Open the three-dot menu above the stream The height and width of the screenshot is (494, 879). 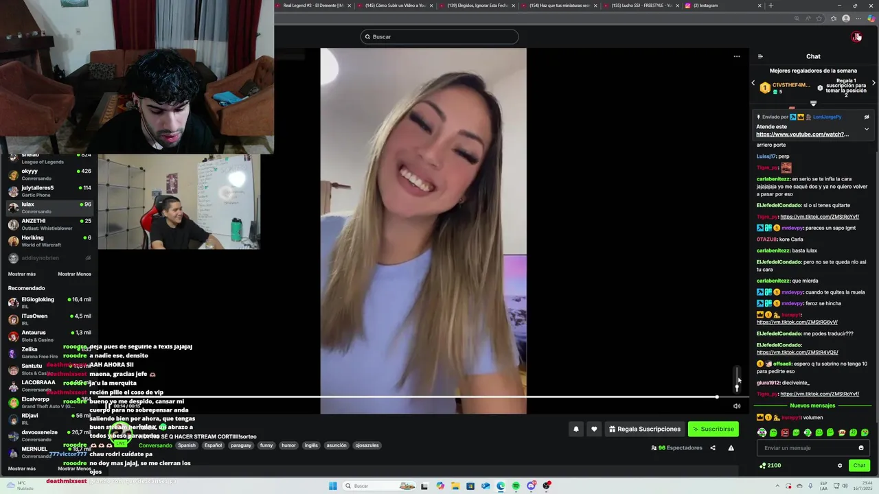[737, 56]
